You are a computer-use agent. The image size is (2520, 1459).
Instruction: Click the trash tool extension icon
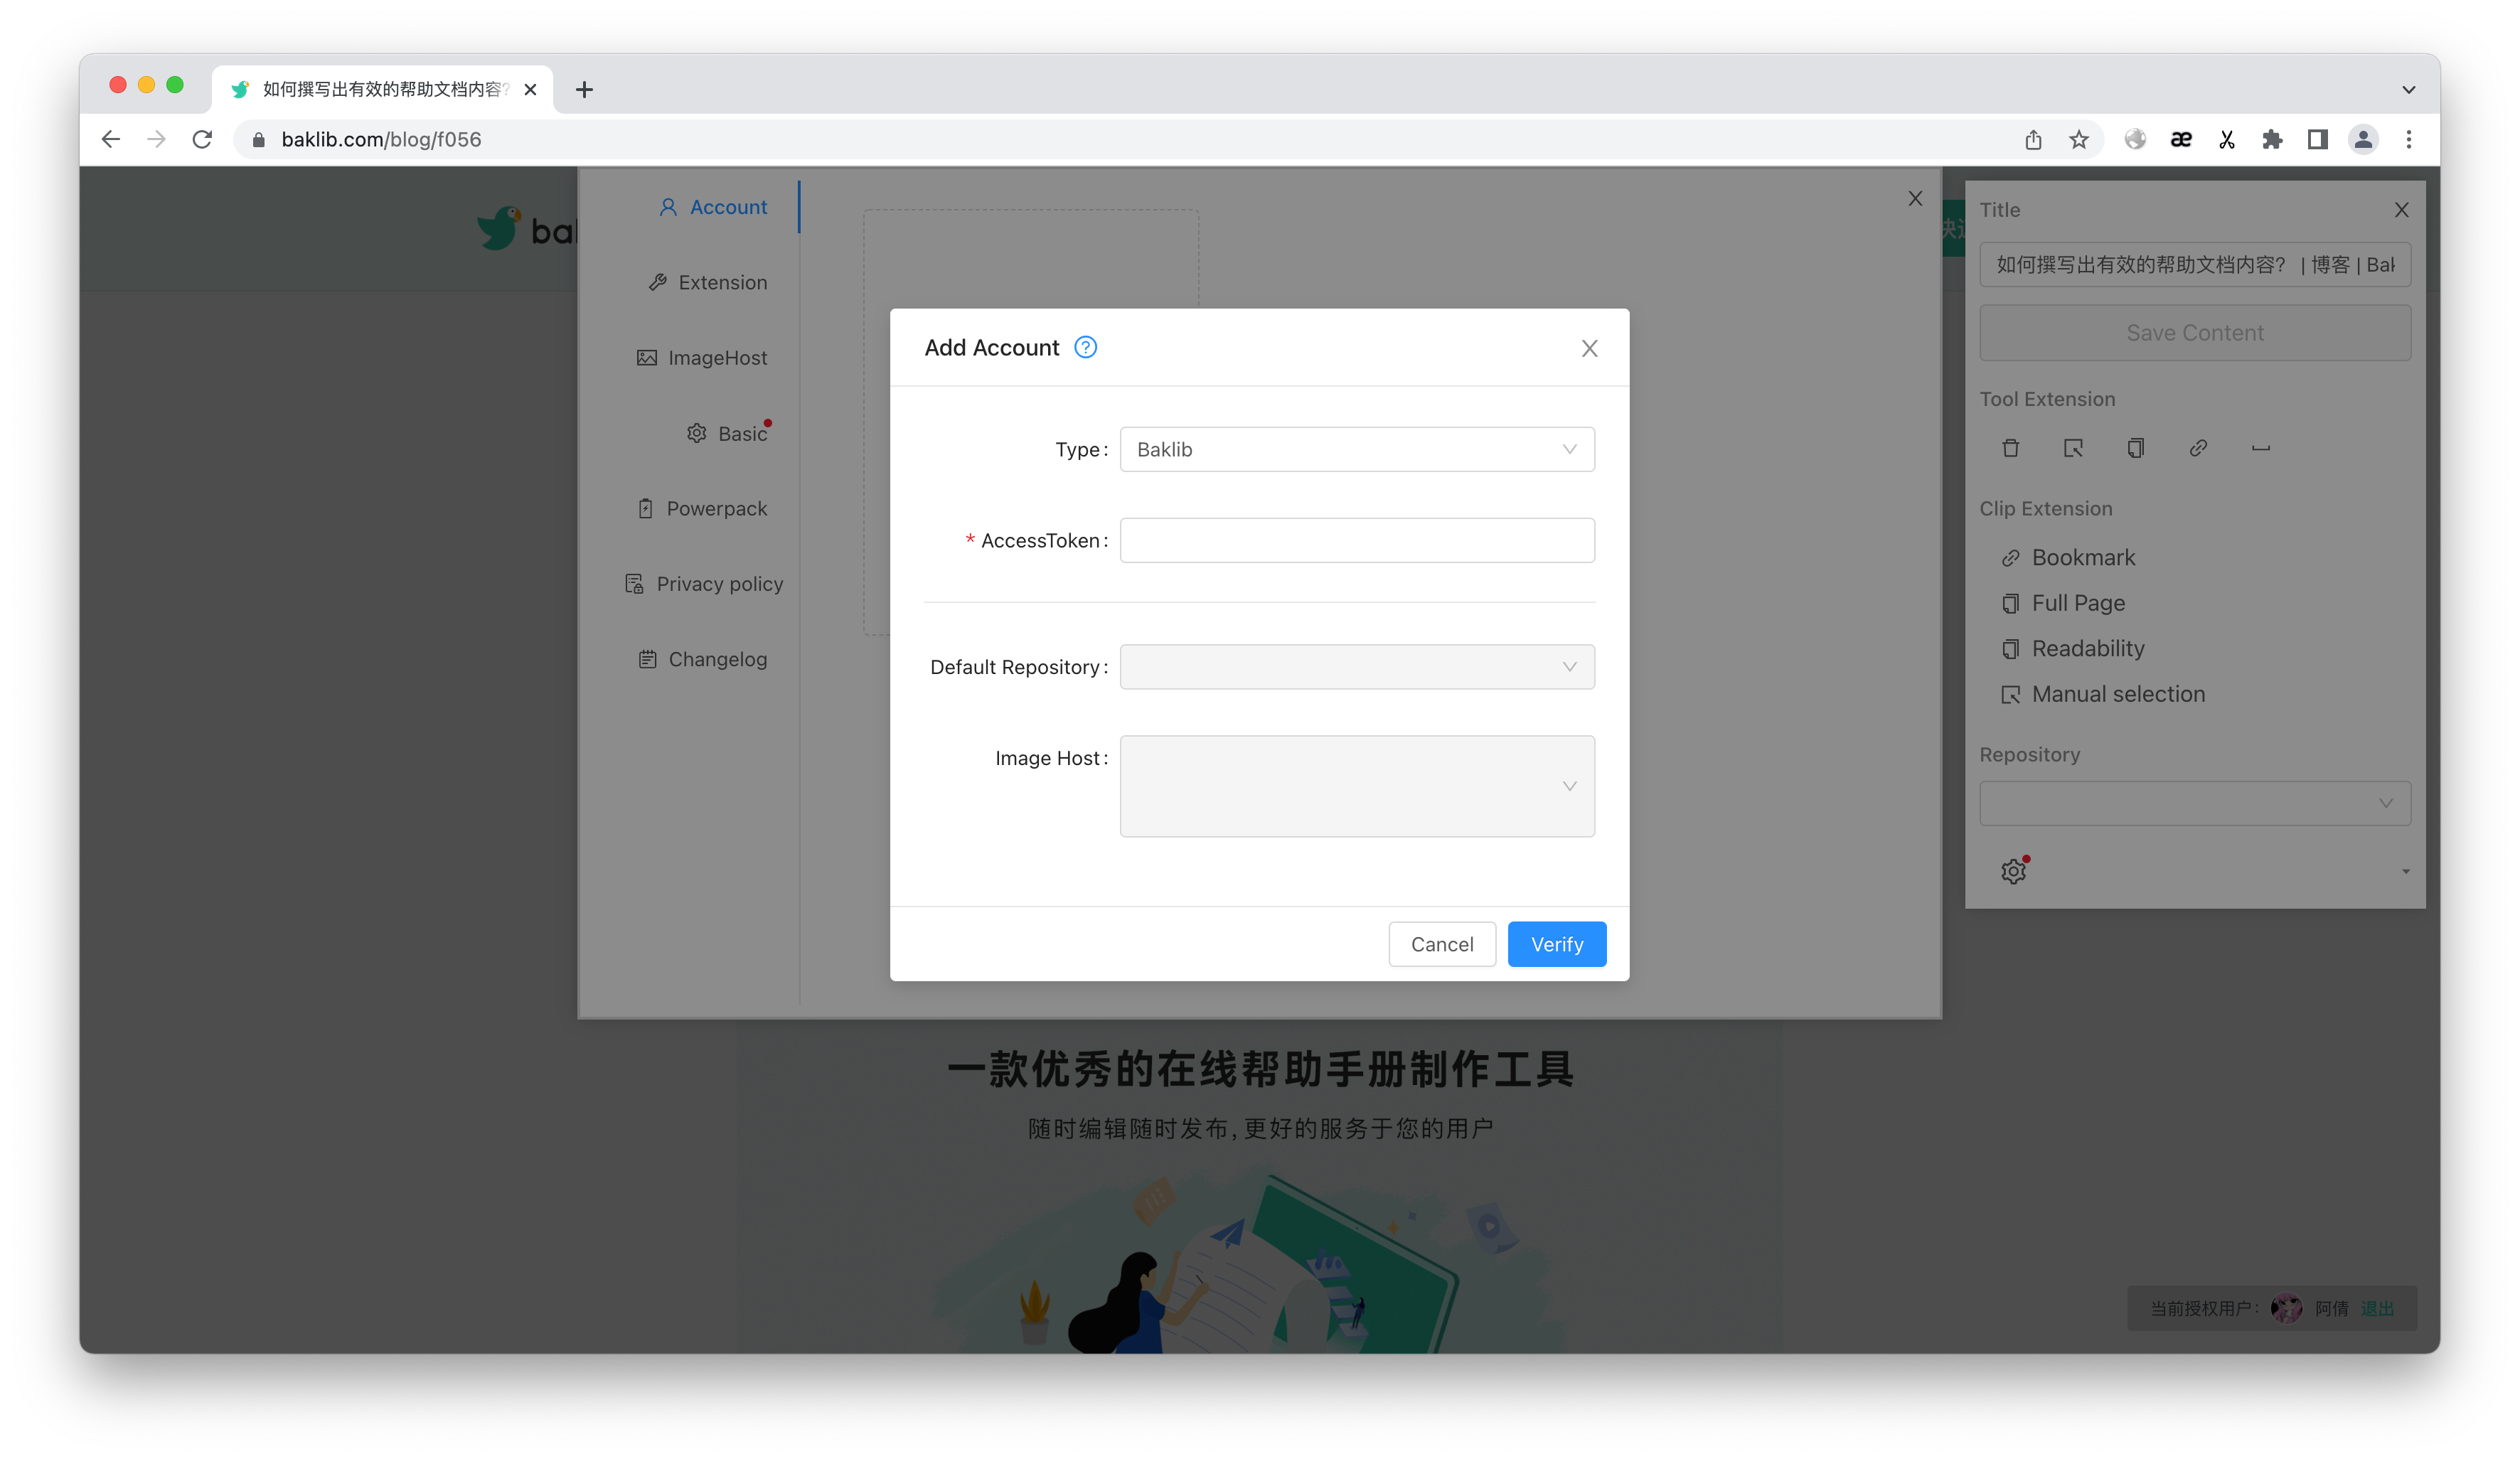(2010, 448)
